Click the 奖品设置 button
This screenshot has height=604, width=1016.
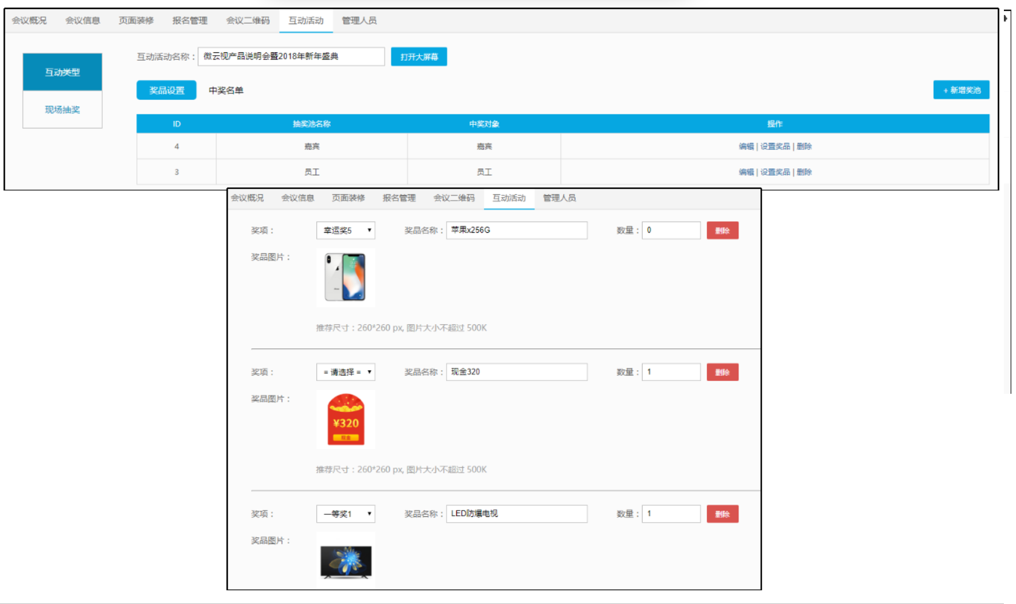167,90
